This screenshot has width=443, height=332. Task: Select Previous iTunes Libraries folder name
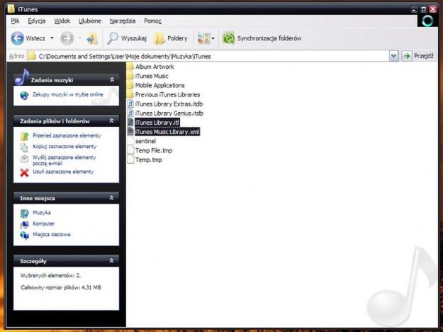point(167,95)
